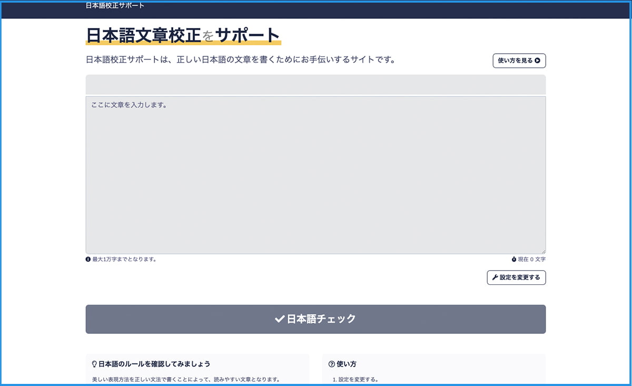Screen dimensions: 632x386
Task: Click the play icon in 使い方を見る button
Action: click(537, 61)
